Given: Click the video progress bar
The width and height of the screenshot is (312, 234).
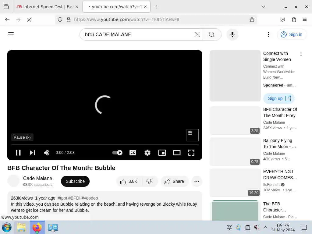Looking at the screenshot, I should tap(105, 145).
